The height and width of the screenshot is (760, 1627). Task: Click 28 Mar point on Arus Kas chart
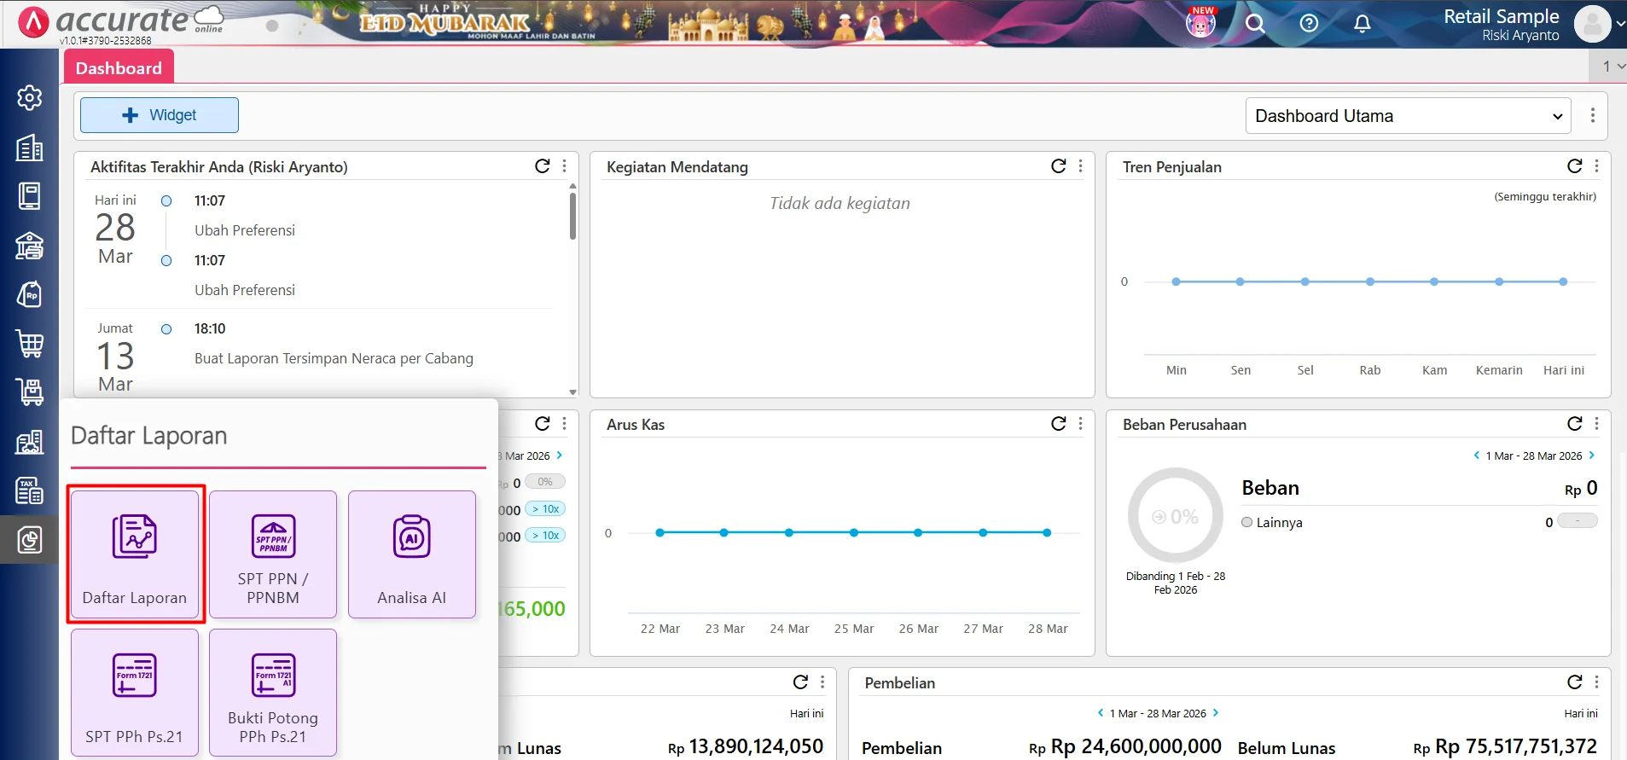click(x=1047, y=532)
